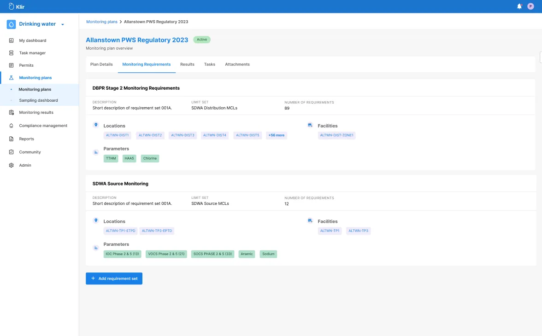The image size is (542, 336).
Task: Click the Monitoring plans breadcrumb link
Action: tap(102, 22)
